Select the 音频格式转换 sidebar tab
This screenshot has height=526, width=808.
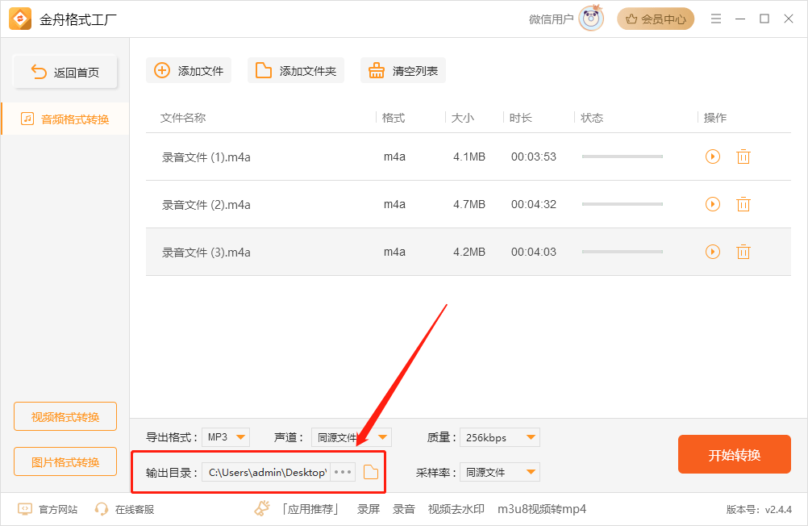tap(65, 119)
